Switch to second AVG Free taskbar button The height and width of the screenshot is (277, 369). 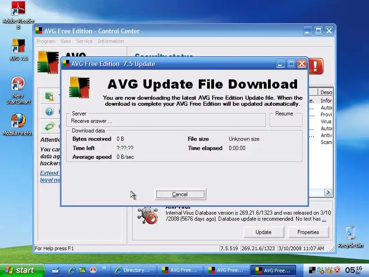point(226,270)
